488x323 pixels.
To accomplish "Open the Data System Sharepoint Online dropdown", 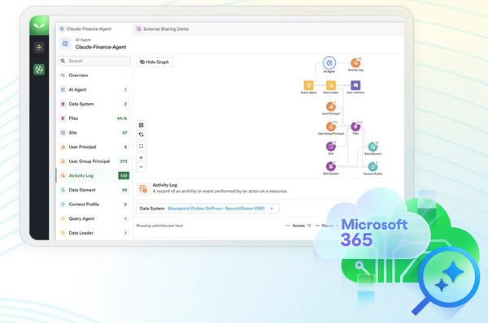I will (207, 209).
